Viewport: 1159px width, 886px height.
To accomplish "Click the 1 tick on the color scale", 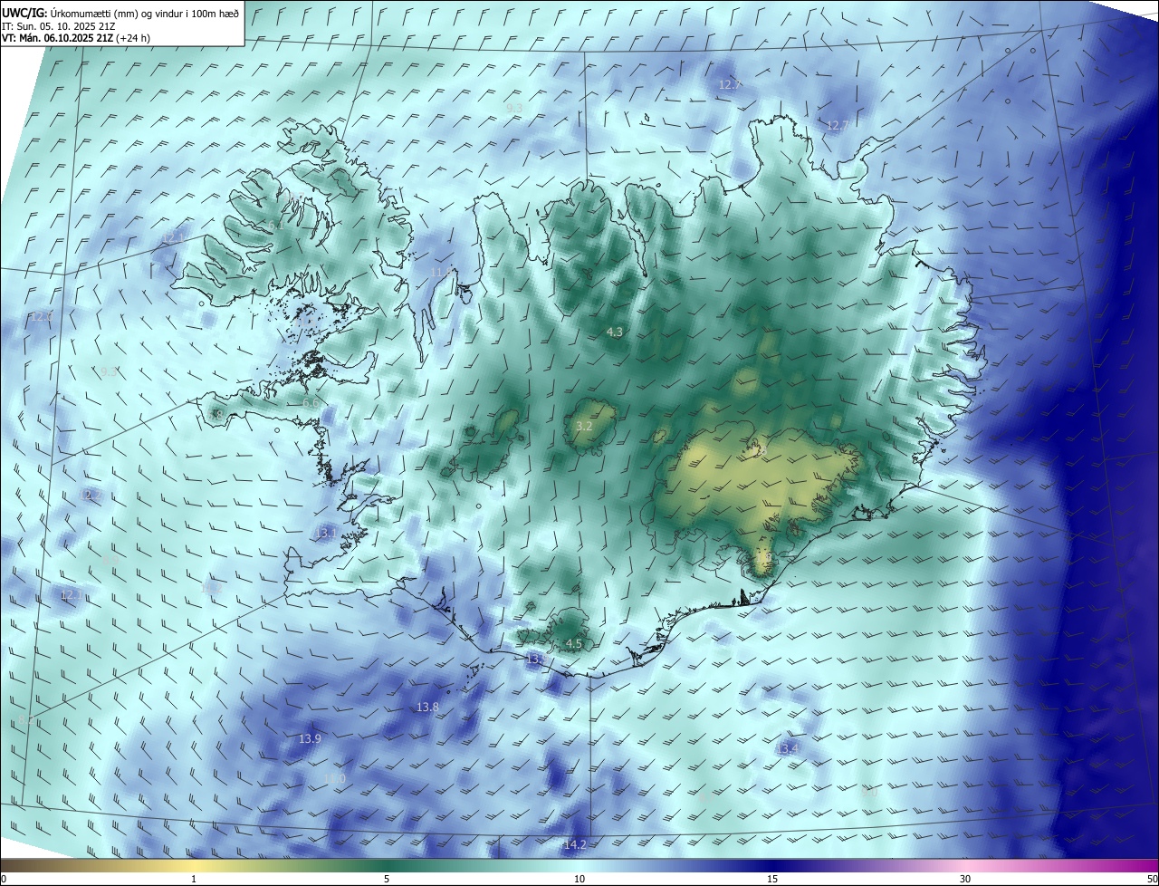I will [194, 879].
